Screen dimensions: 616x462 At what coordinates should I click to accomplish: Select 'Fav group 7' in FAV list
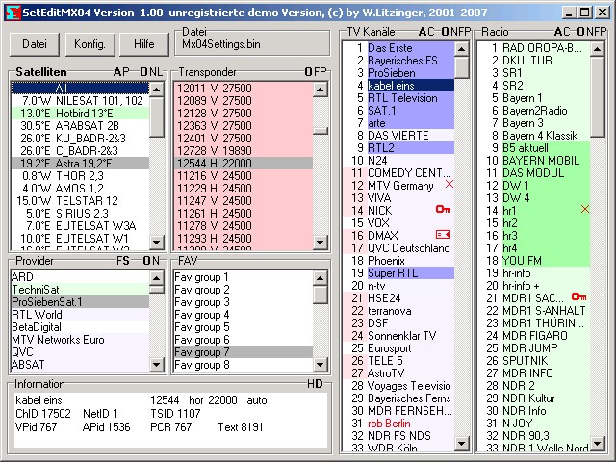click(244, 352)
